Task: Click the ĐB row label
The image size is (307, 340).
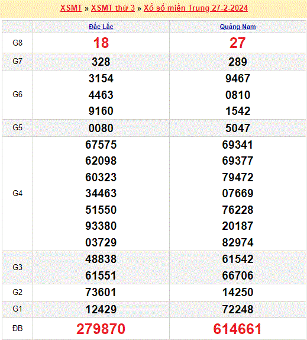Action: tap(18, 328)
